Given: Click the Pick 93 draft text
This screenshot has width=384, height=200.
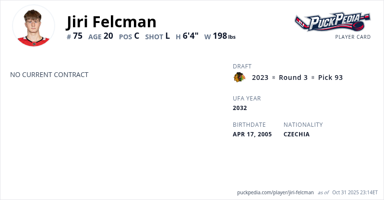Looking at the screenshot, I should pyautogui.click(x=330, y=78).
